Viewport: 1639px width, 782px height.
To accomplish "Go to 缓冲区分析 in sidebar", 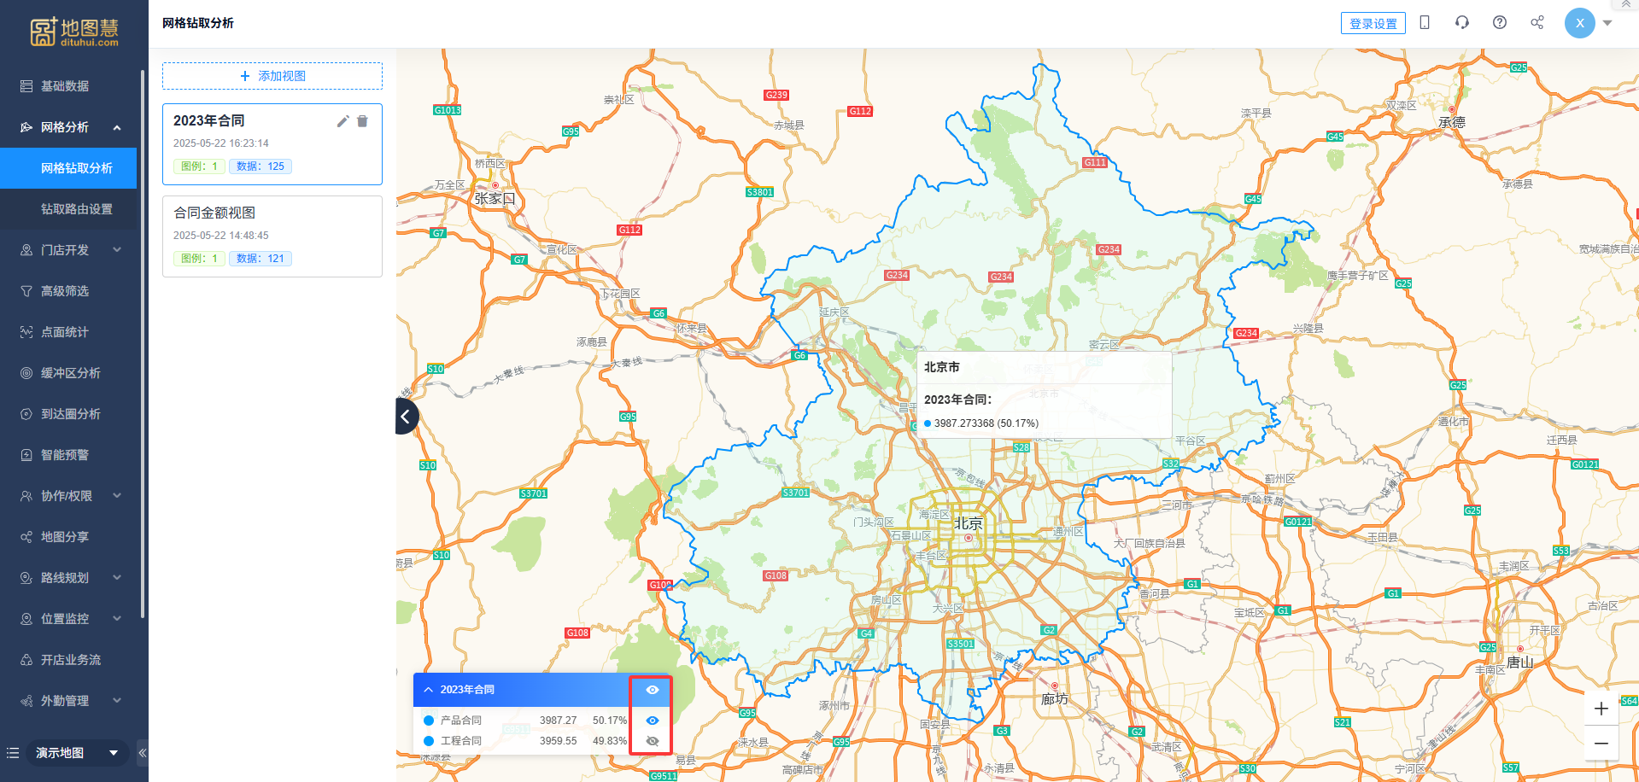I will point(70,373).
